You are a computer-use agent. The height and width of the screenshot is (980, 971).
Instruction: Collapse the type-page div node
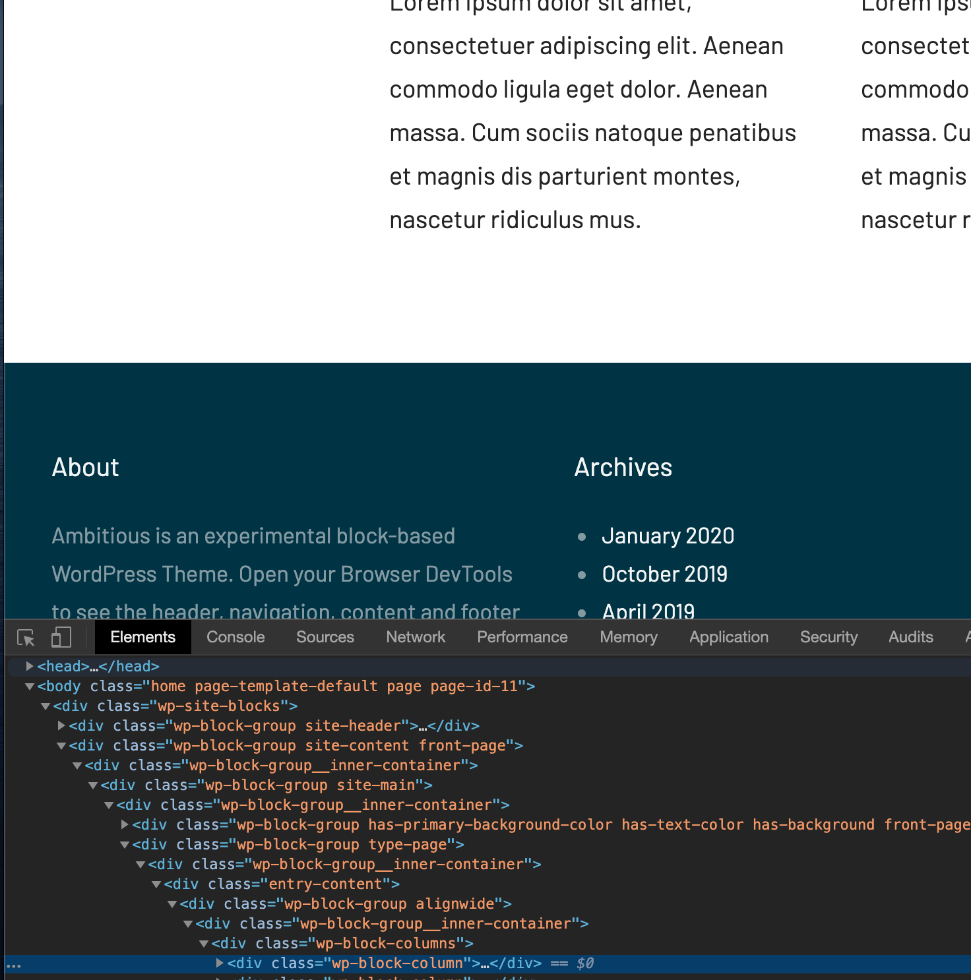point(125,845)
